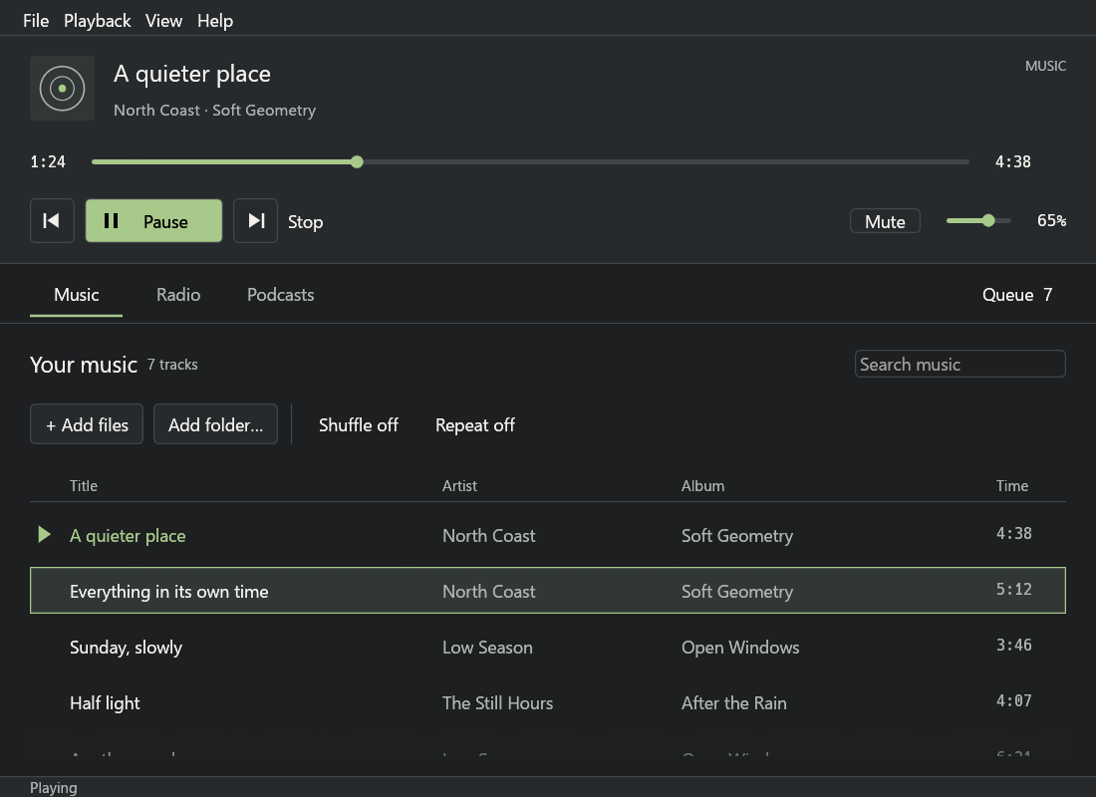
Task: Select track 'A quieter place' in list
Action: pyautogui.click(x=548, y=535)
